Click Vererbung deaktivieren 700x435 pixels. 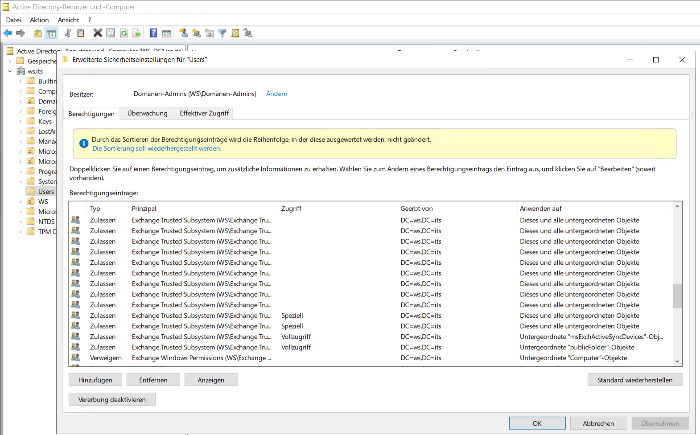click(112, 399)
